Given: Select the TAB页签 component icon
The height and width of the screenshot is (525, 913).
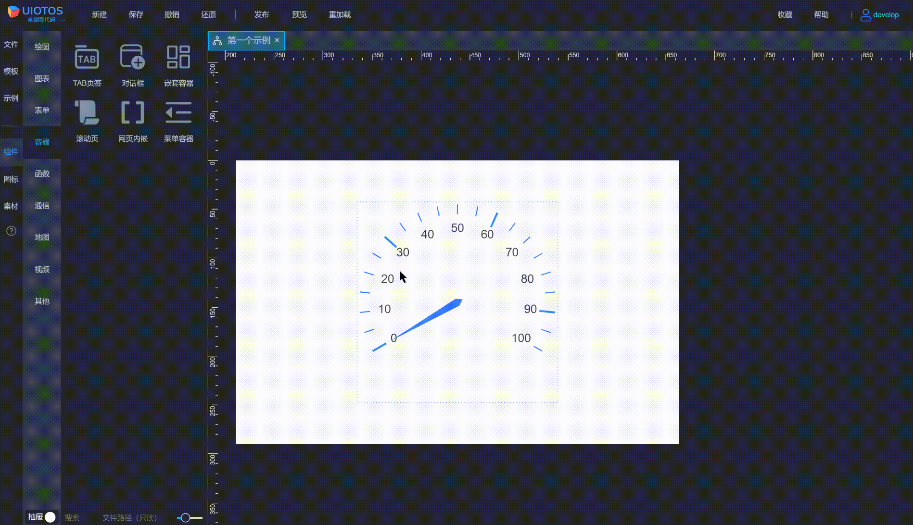Looking at the screenshot, I should 87,59.
